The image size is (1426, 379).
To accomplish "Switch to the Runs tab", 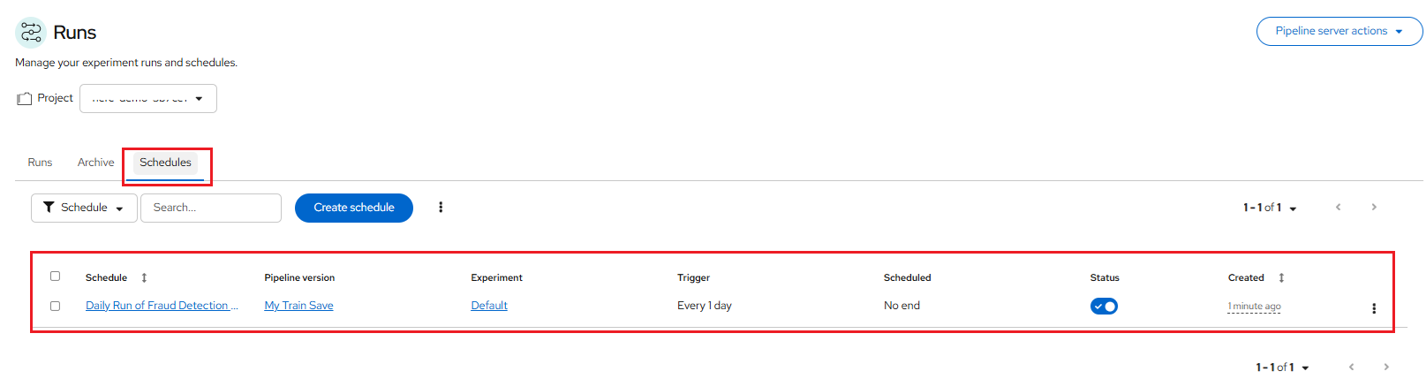I will [40, 163].
